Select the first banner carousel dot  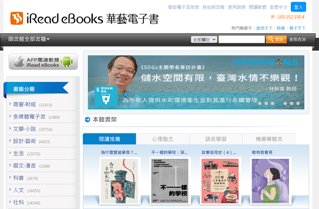260,104
